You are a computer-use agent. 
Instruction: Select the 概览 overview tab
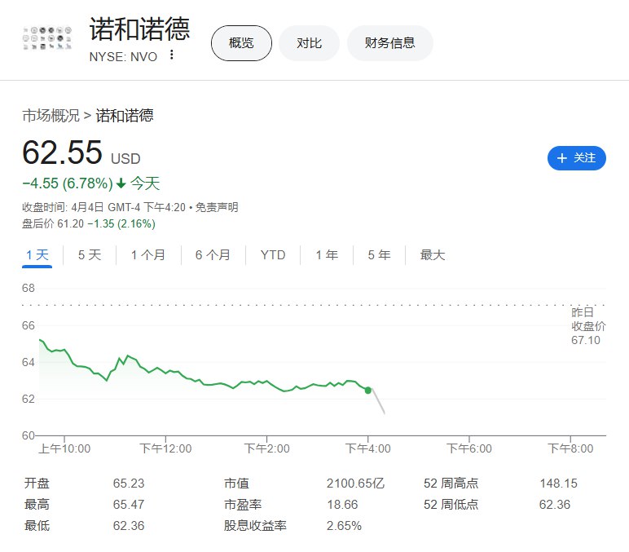(x=241, y=43)
